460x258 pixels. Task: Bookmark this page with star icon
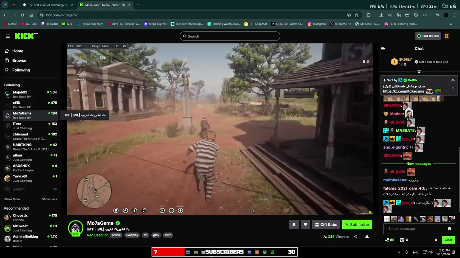[x=356, y=15]
